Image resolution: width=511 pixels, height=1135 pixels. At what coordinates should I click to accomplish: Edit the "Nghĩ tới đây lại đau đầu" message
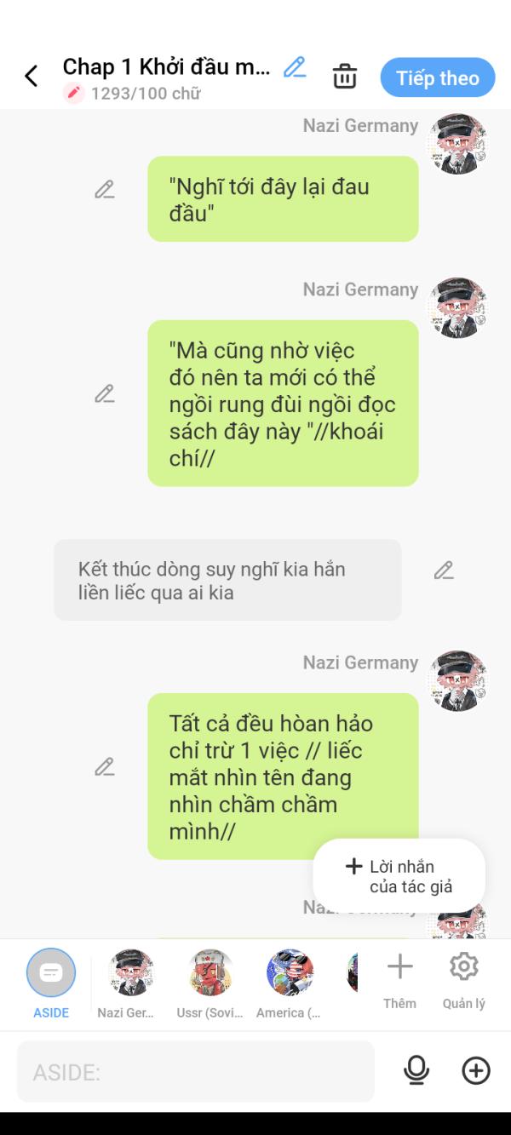[x=105, y=190]
